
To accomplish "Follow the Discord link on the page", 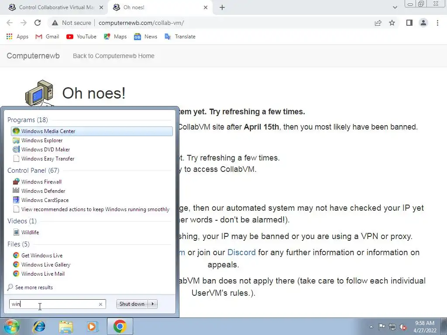I will point(241,253).
